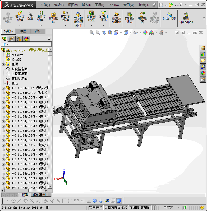Click Zoom to Area icon

[98, 32]
